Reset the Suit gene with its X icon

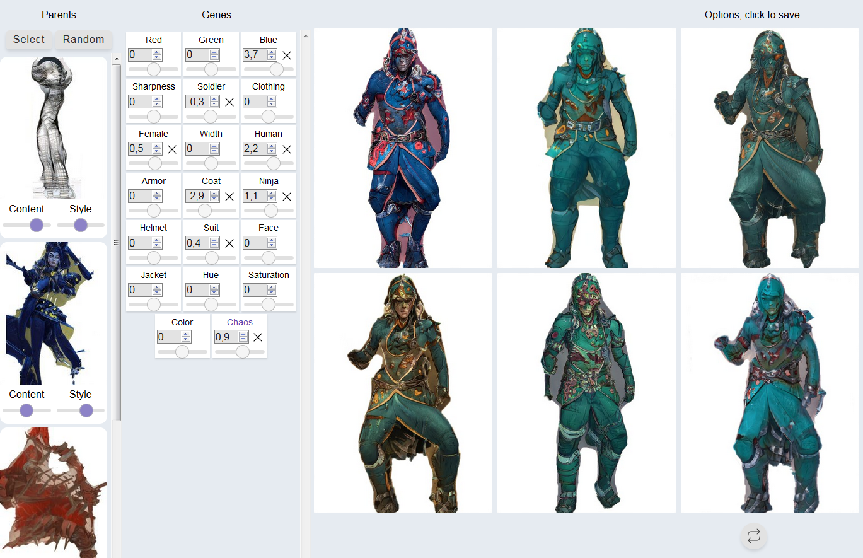click(x=229, y=243)
